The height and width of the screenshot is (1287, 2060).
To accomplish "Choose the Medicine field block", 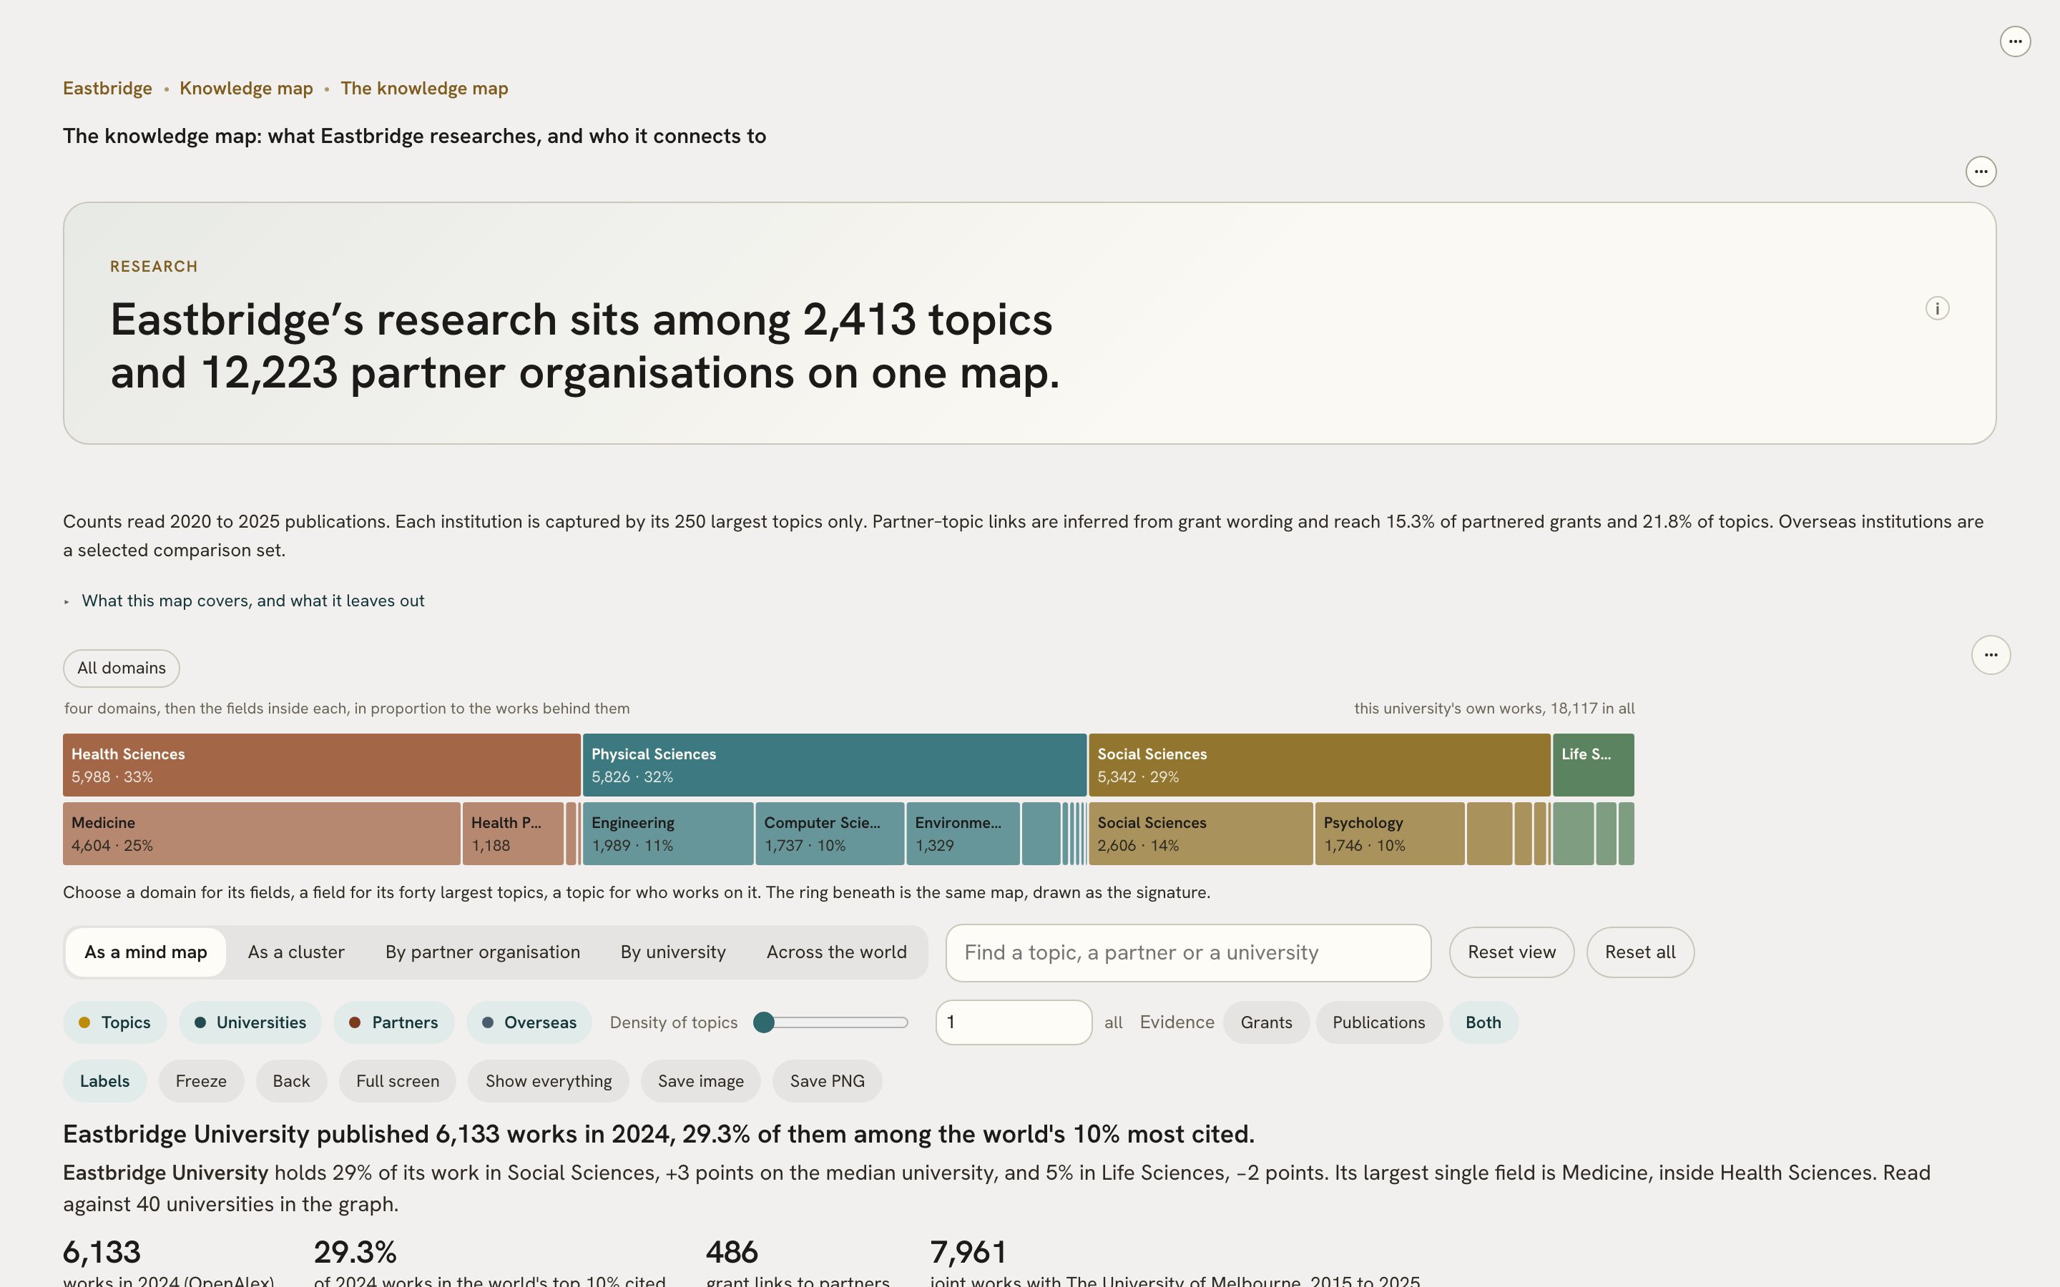I will (261, 834).
